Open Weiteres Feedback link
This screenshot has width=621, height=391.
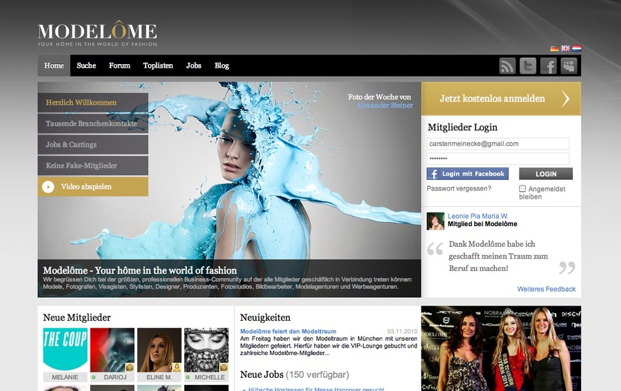click(x=546, y=290)
